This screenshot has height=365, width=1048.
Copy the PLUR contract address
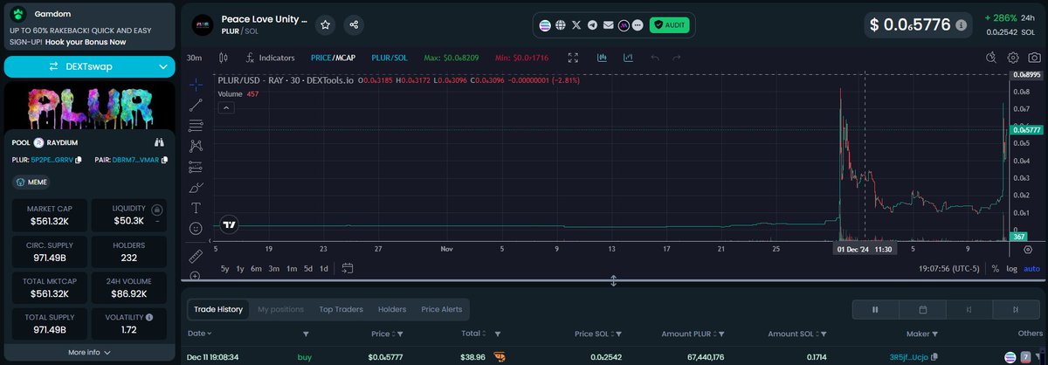click(79, 160)
